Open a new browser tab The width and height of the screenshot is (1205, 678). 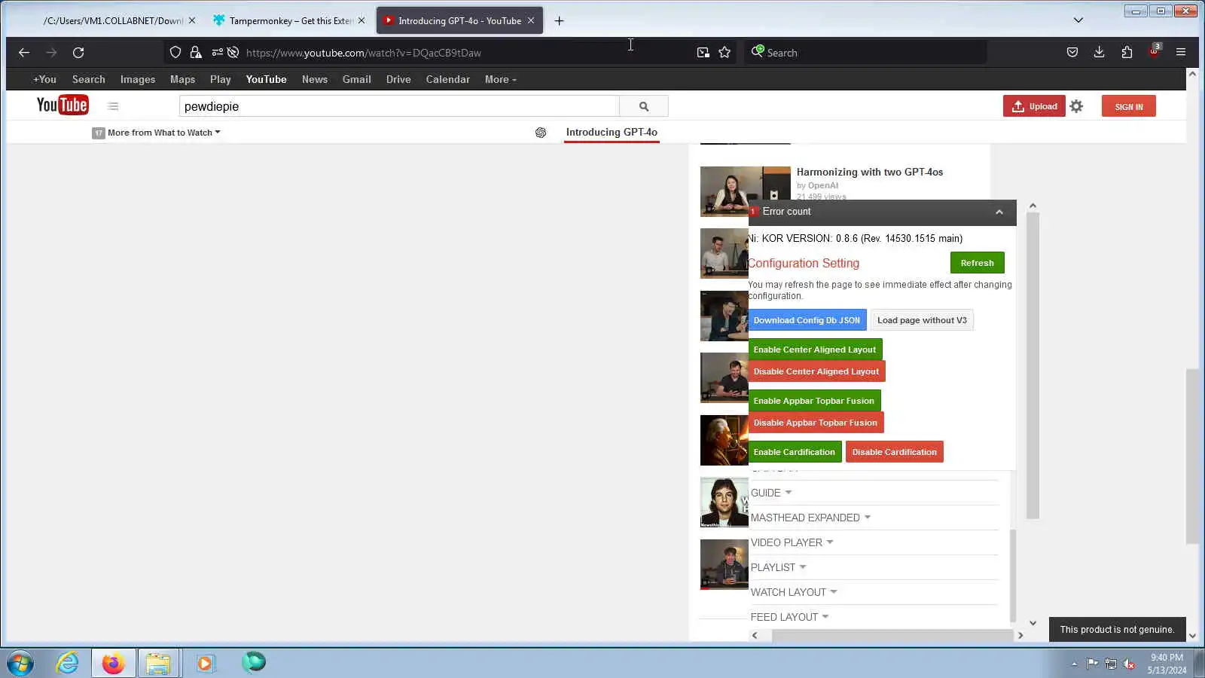pos(559,21)
